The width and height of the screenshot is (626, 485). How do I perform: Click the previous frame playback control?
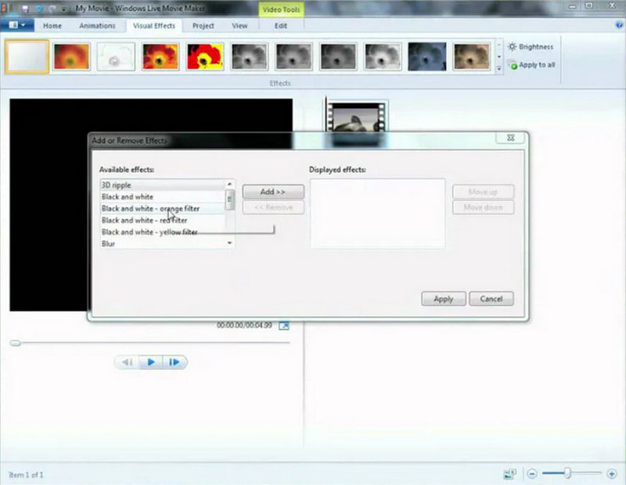[x=128, y=362]
